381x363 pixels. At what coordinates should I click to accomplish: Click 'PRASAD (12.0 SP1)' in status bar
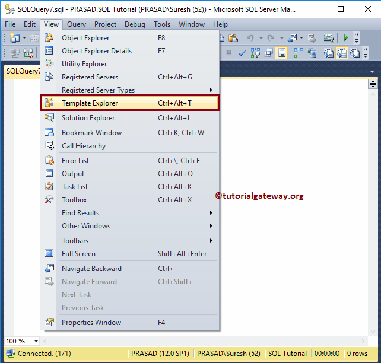pyautogui.click(x=160, y=354)
